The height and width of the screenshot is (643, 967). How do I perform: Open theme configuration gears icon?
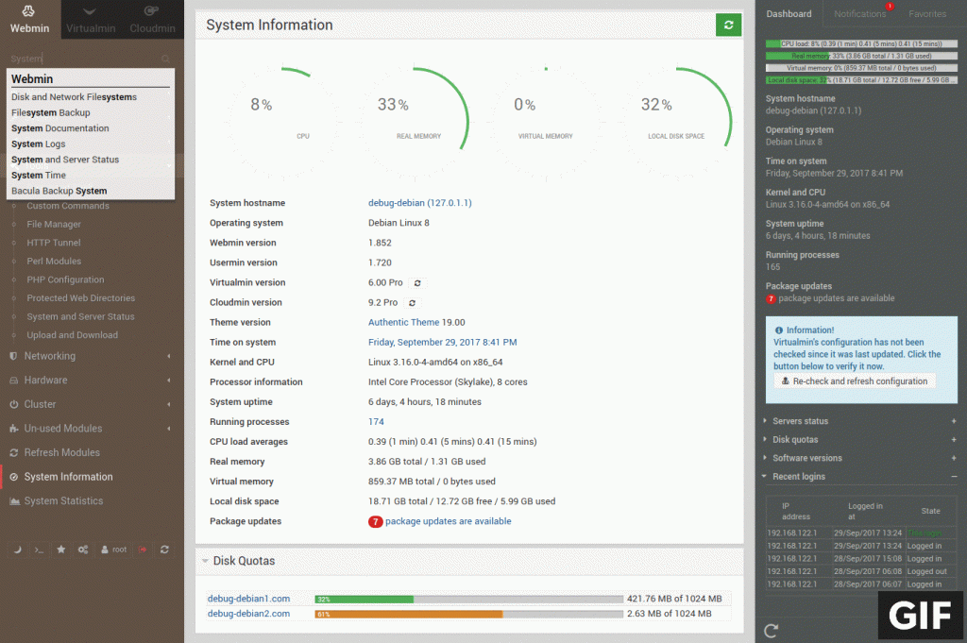(82, 550)
